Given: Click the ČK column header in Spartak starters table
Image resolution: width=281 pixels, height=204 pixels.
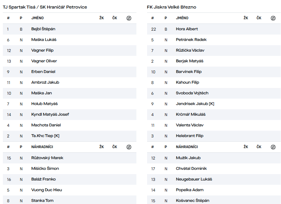Looking at the screenshot, I should (x=114, y=18).
